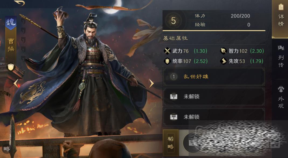The width and height of the screenshot is (288, 158).
Task: Tap the 统率 shield icon
Action: (167, 61)
